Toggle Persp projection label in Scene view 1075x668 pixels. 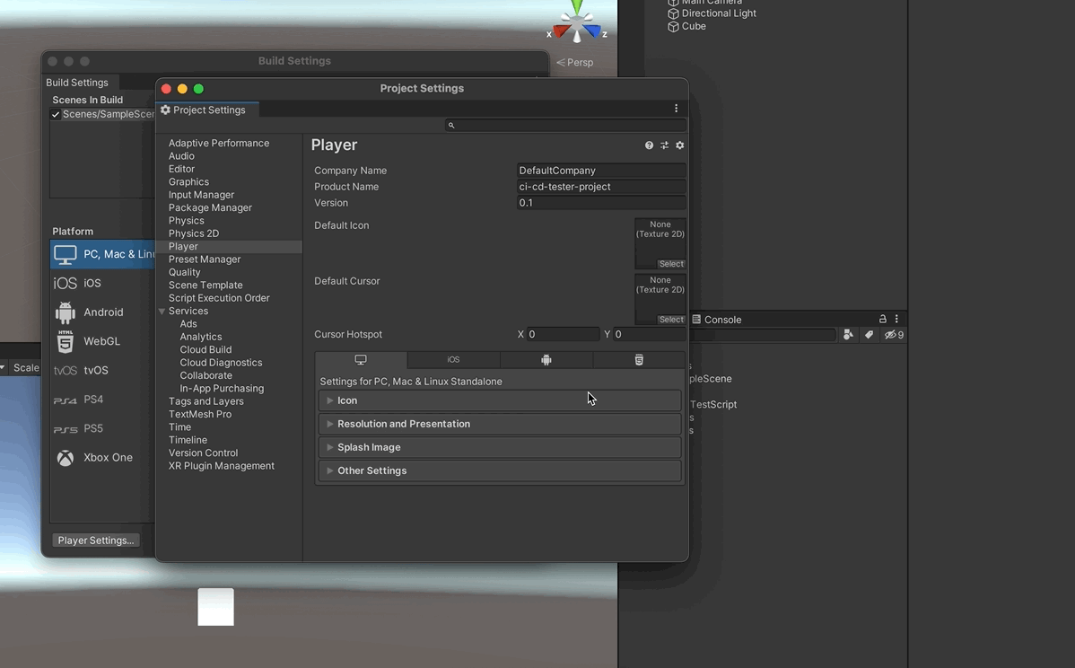[x=574, y=63]
